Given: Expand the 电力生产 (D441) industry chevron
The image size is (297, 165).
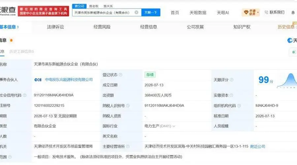Looking at the screenshot, I should (x=174, y=126).
